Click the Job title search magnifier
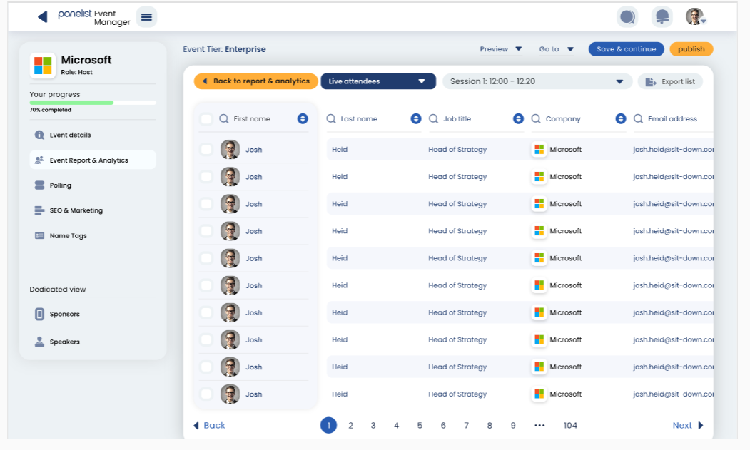Screen dimensions: 750x450 pos(433,118)
